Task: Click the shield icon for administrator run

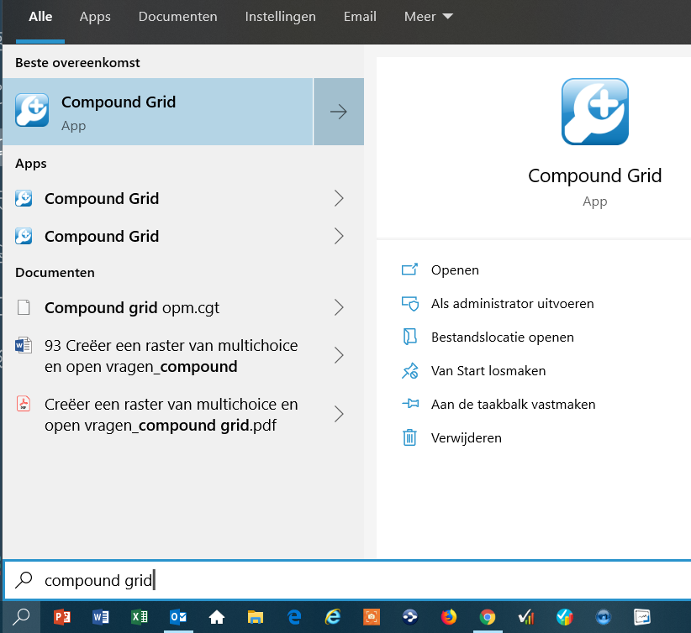Action: pyautogui.click(x=410, y=303)
